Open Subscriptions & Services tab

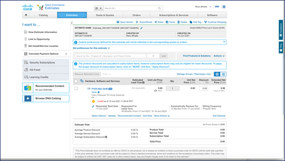coord(174,15)
